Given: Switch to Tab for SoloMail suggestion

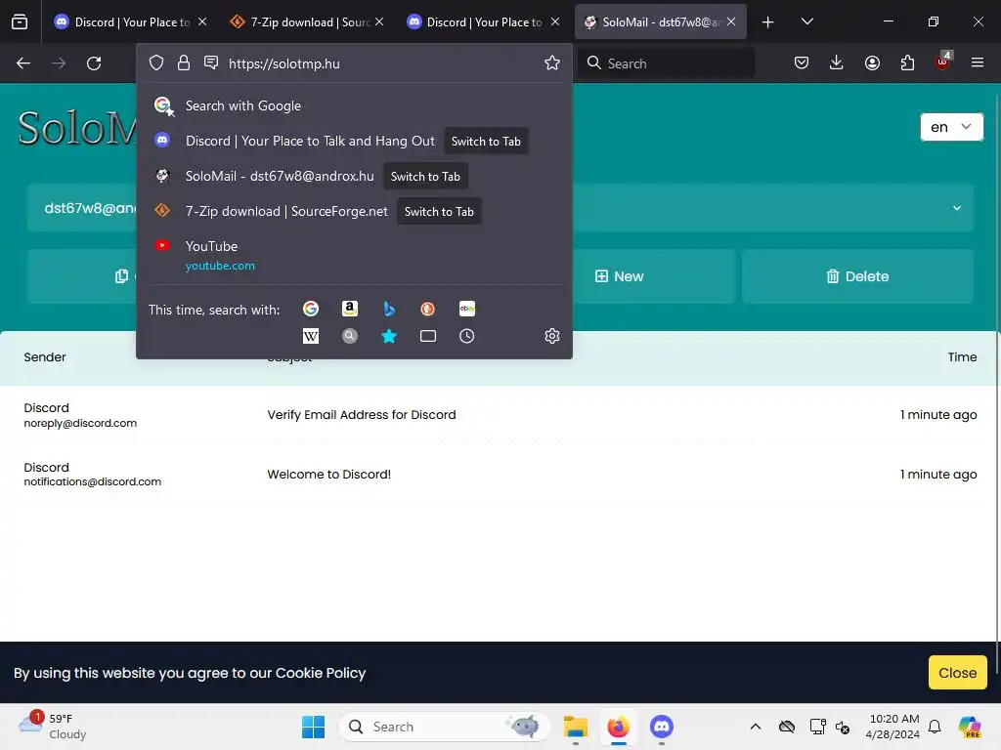Looking at the screenshot, I should 425,176.
